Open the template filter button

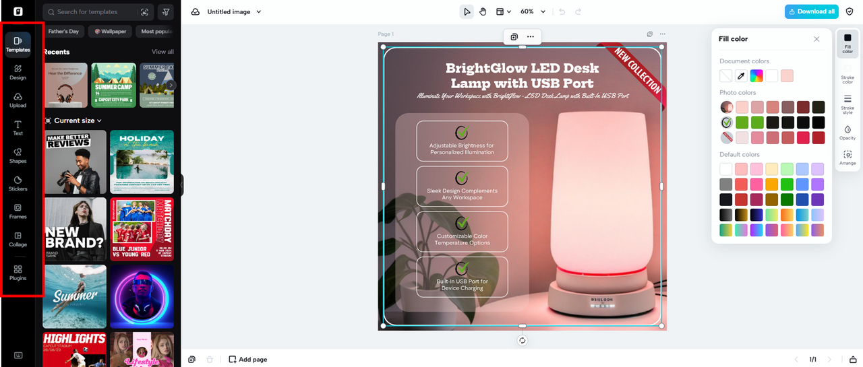165,12
